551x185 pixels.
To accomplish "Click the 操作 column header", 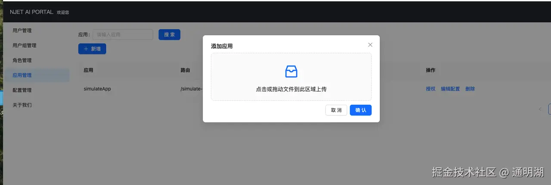I will coord(430,70).
